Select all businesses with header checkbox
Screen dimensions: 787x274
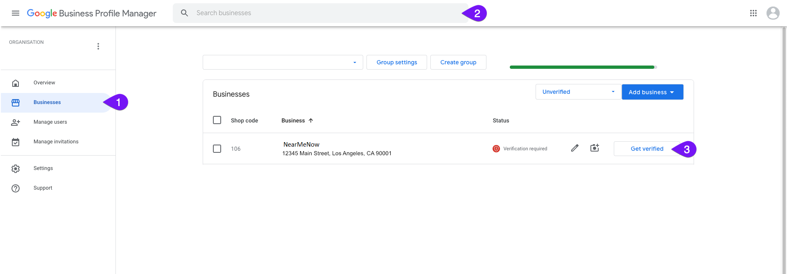tap(217, 120)
